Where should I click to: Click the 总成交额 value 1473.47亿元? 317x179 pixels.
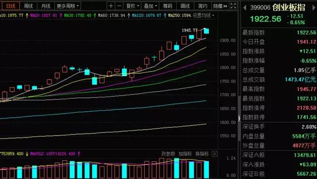pyautogui.click(x=301, y=80)
